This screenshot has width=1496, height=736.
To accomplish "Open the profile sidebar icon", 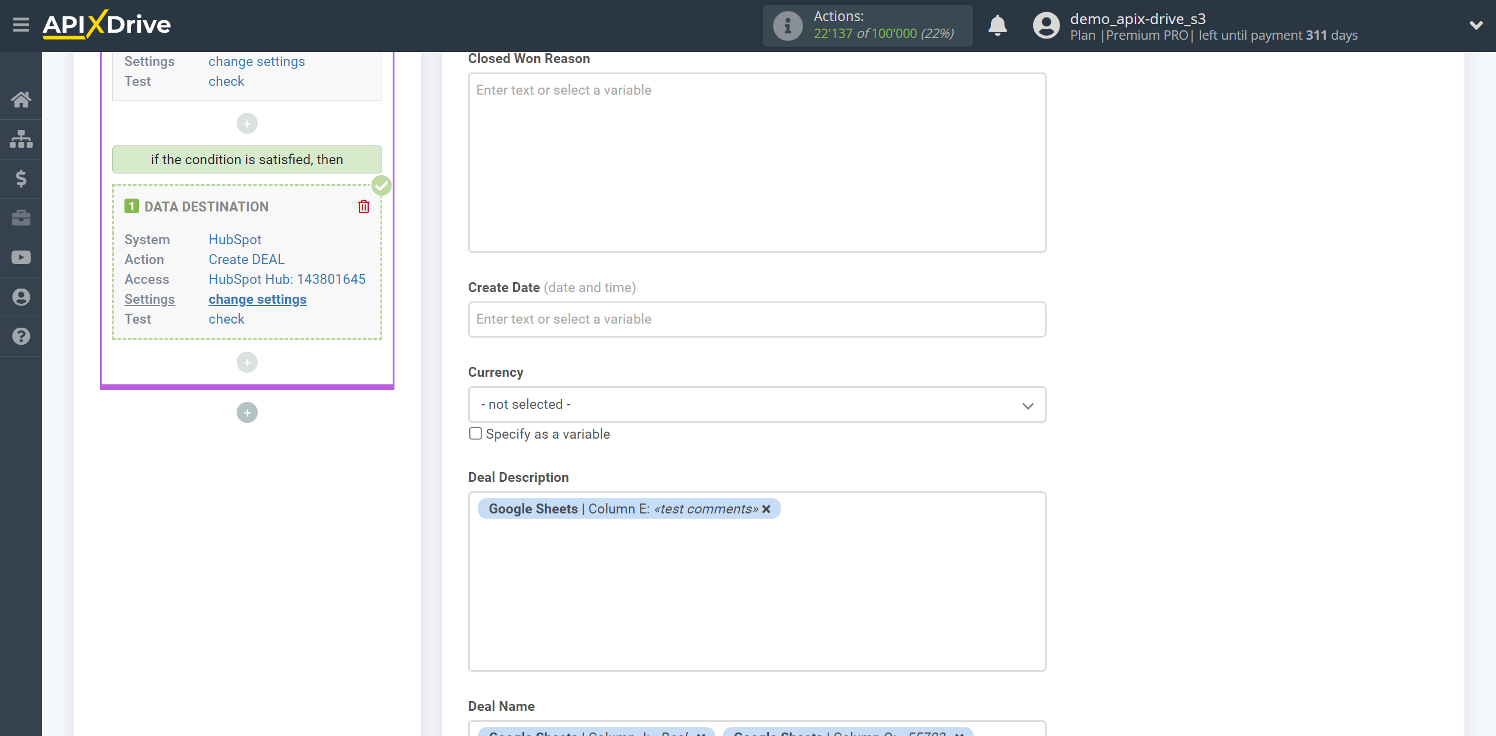I will [21, 297].
